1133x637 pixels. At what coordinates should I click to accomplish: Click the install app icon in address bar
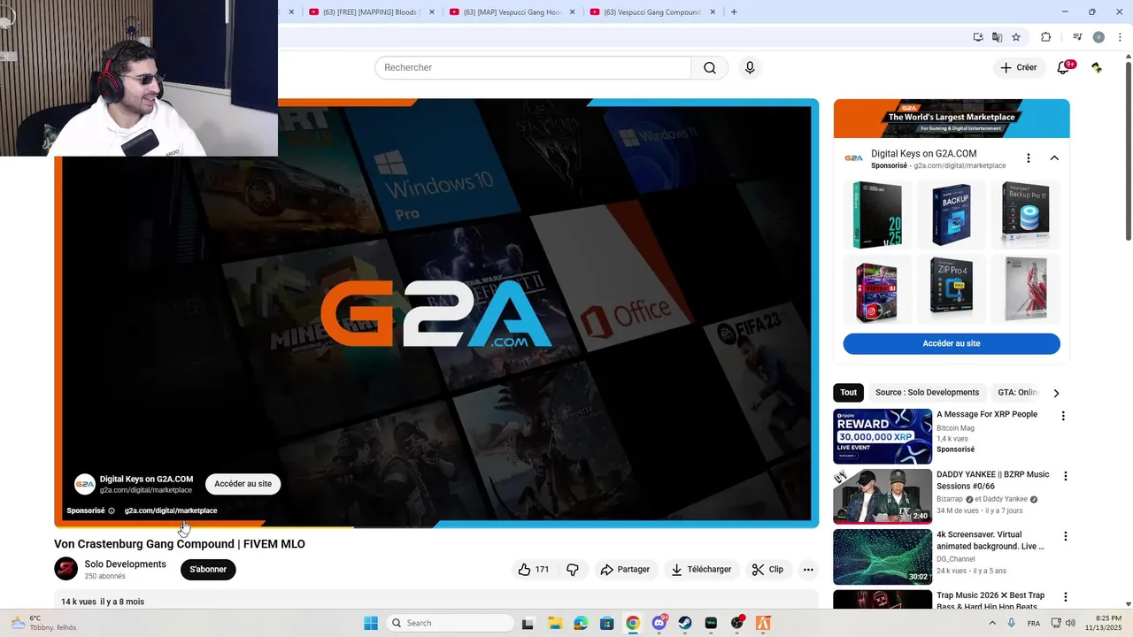pyautogui.click(x=978, y=37)
